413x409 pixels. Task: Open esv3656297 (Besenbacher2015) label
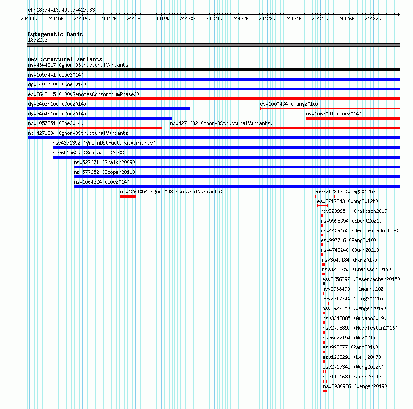tap(361, 279)
